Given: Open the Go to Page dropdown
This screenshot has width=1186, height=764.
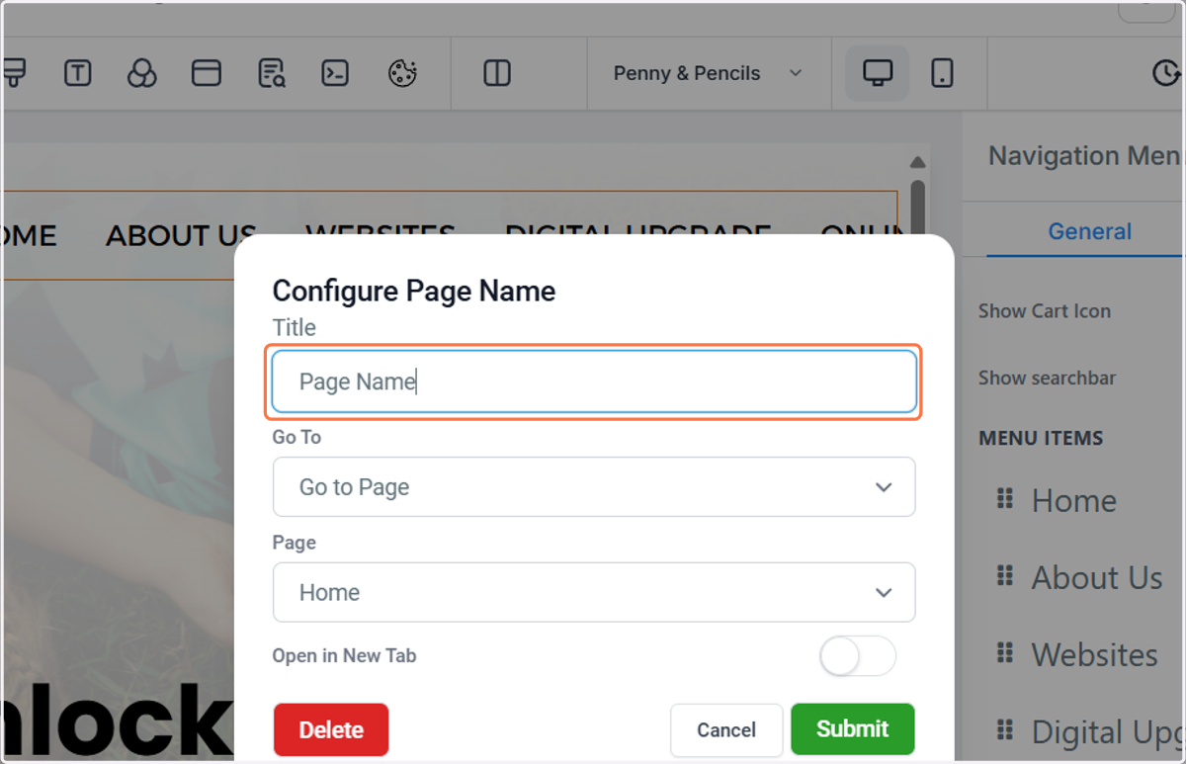Looking at the screenshot, I should tap(594, 486).
